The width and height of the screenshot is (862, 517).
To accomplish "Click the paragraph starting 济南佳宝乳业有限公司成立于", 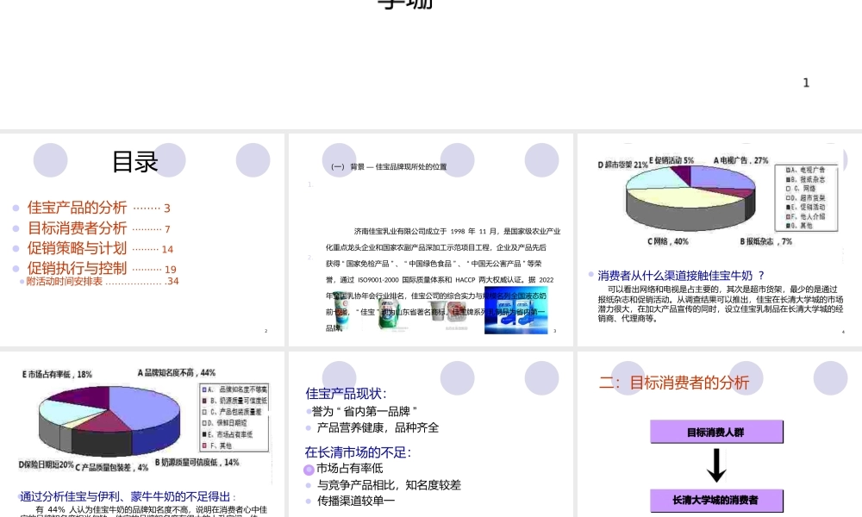I will 443,279.
